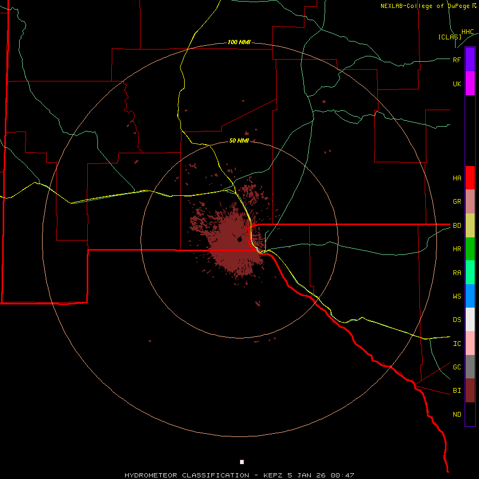Click the brown BI legend swatch
Image resolution: width=479 pixels, height=479 pixels.
pos(470,391)
